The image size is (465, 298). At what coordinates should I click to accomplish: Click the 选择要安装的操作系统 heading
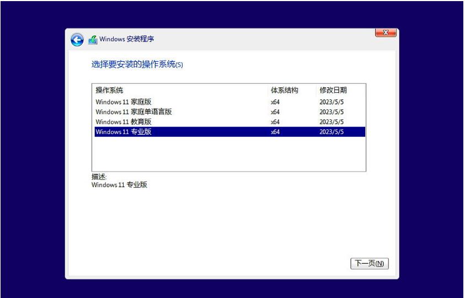[136, 65]
